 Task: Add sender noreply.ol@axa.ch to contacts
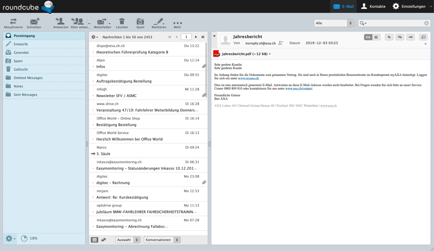point(281,43)
